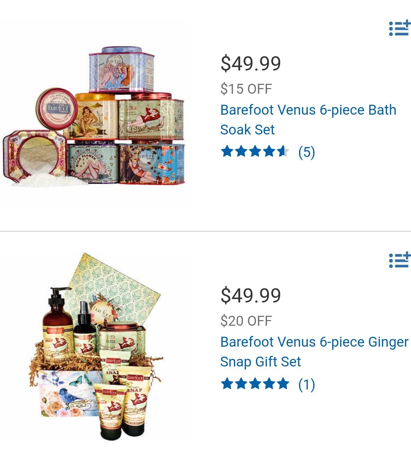
Task: Click last star of Ginger Snap rating
Action: [x=283, y=384]
